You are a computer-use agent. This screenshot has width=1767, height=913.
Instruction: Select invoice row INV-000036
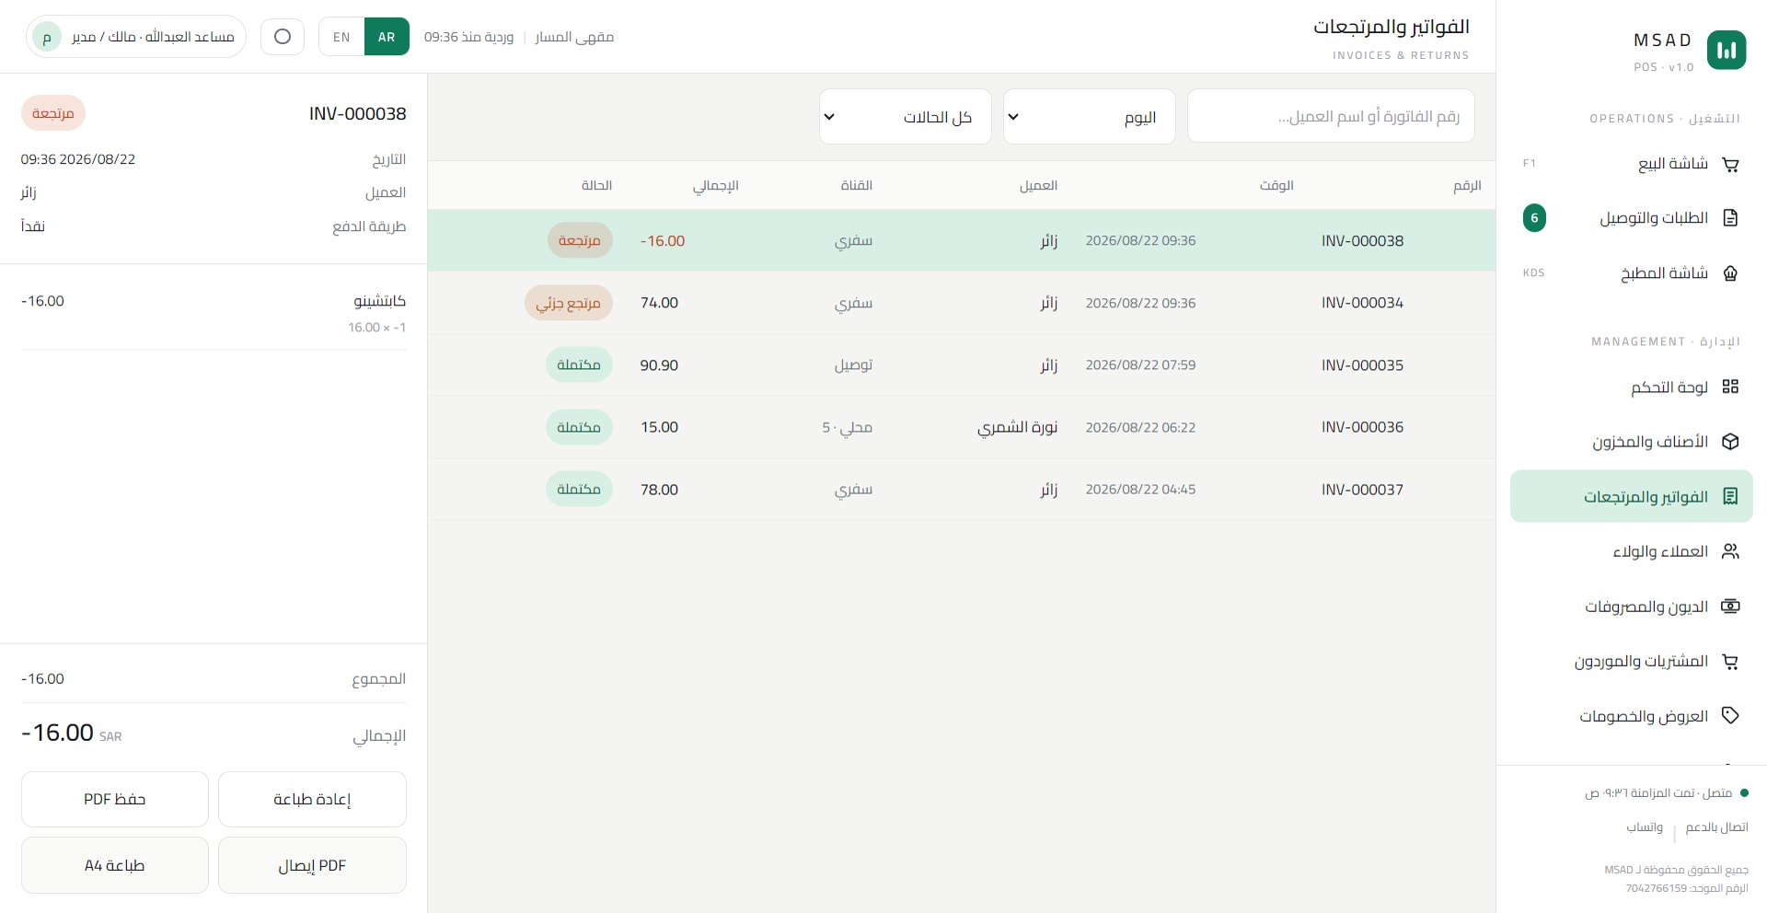coord(962,427)
